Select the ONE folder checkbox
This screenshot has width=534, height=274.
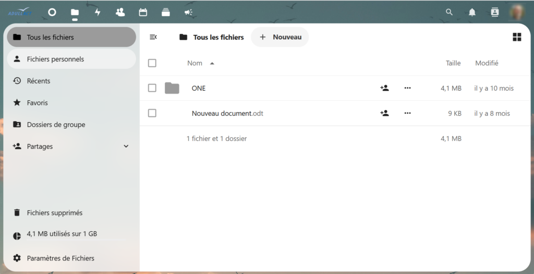pyautogui.click(x=152, y=88)
